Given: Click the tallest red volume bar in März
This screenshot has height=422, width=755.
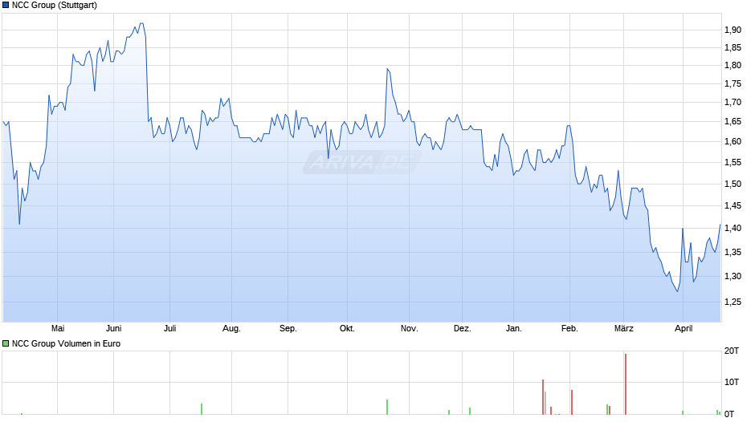Looking at the screenshot, I should tap(626, 384).
